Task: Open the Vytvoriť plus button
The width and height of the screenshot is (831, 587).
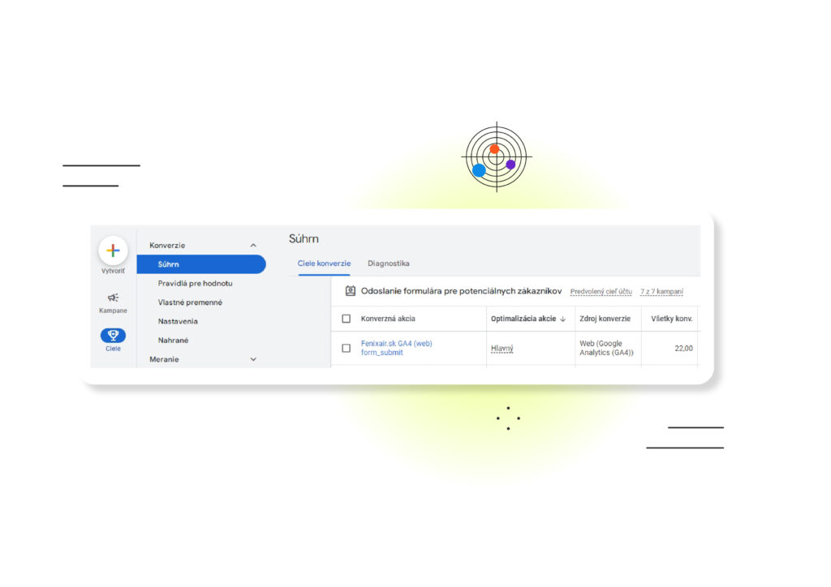Action: click(113, 251)
